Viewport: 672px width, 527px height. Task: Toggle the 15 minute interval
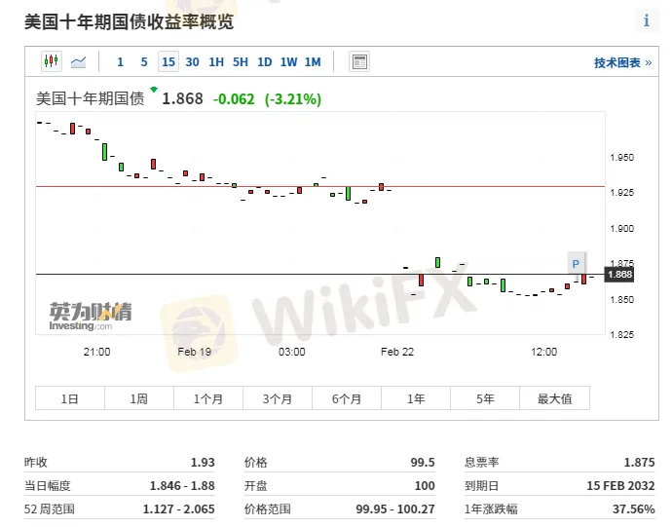168,62
